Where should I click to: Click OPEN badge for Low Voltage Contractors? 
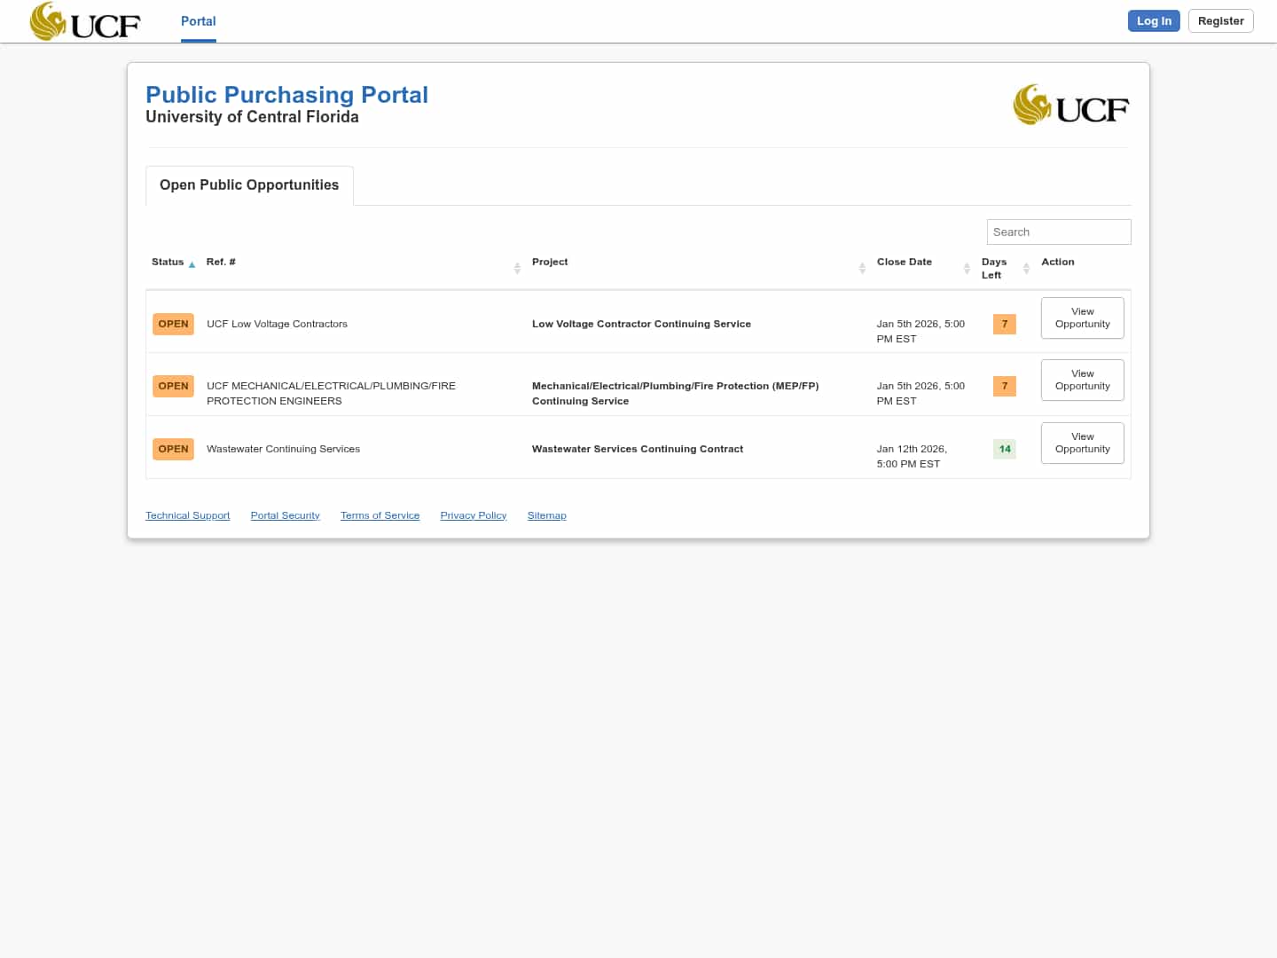[x=173, y=324]
